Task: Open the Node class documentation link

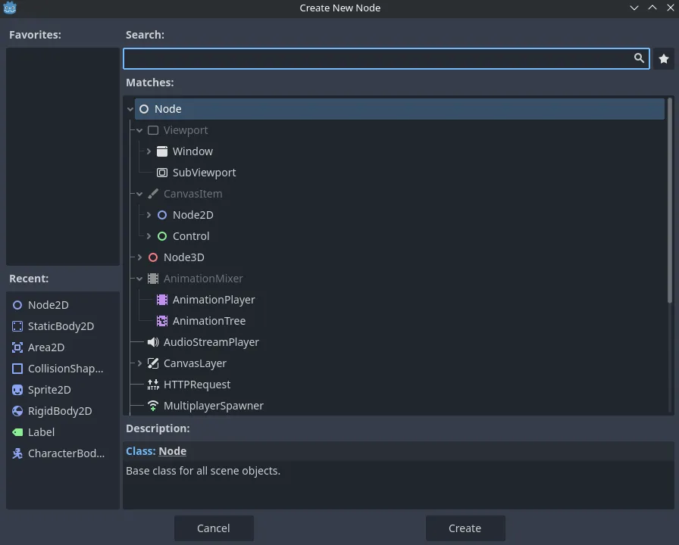Action: coord(172,450)
